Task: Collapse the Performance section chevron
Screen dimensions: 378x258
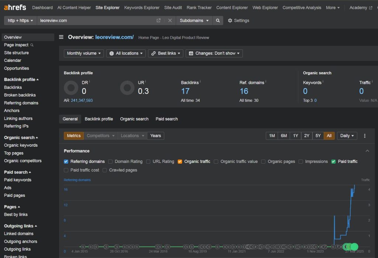Action: pyautogui.click(x=367, y=151)
